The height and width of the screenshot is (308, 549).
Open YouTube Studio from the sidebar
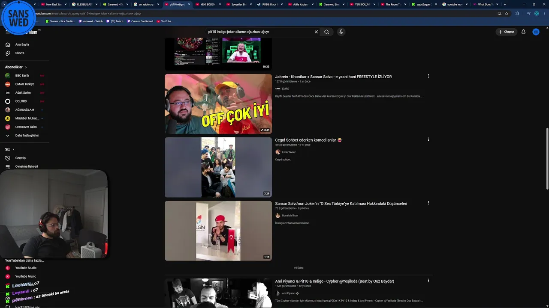[24, 268]
